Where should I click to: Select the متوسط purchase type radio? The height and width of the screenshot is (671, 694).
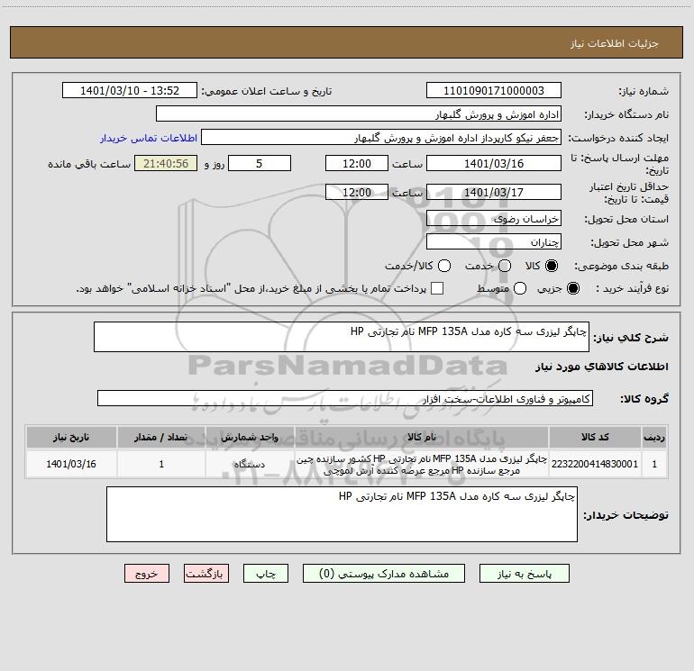520,288
